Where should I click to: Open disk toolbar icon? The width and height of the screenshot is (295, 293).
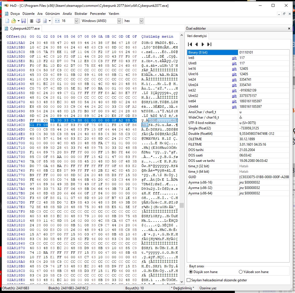coord(38,21)
